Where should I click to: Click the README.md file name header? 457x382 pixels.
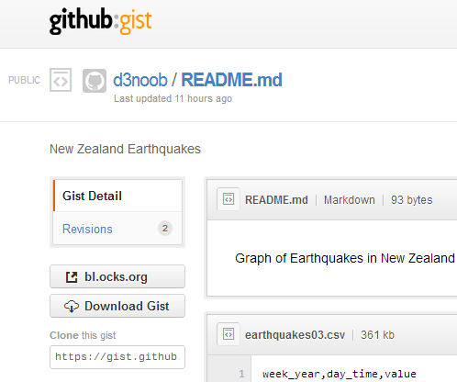tap(276, 200)
